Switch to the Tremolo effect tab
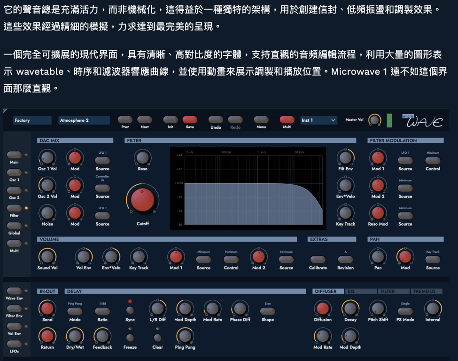Screen dimensions: 458x361 [427, 291]
